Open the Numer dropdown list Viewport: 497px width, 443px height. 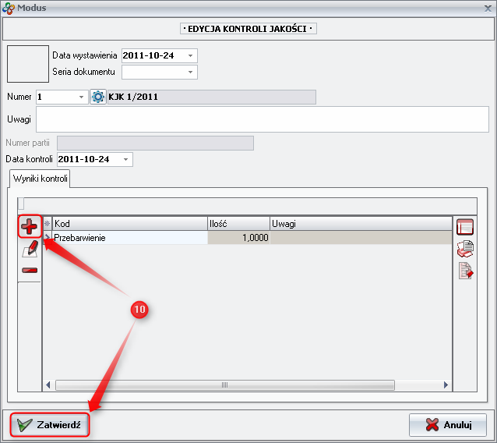pos(81,97)
